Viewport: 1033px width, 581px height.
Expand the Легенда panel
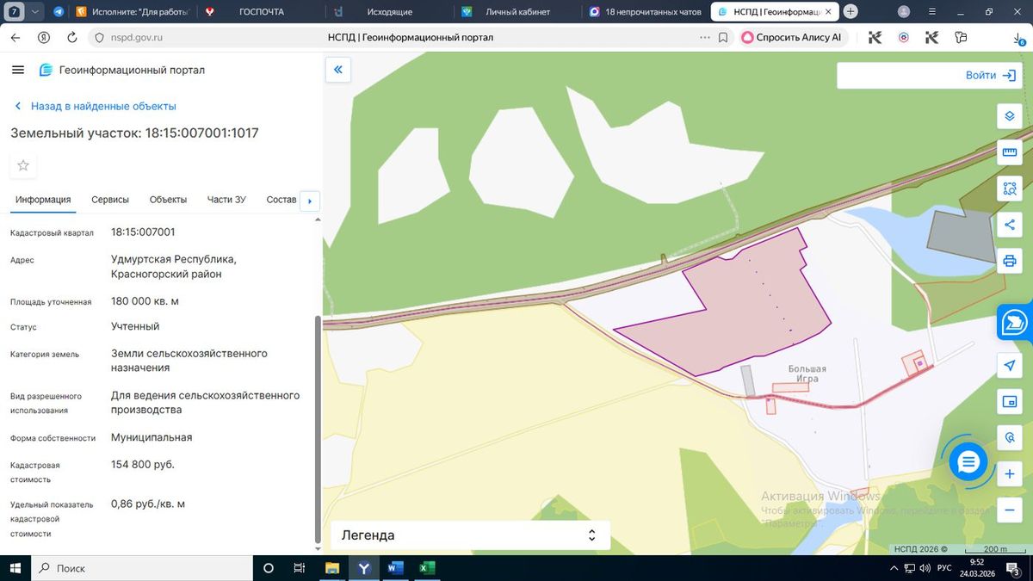[470, 535]
